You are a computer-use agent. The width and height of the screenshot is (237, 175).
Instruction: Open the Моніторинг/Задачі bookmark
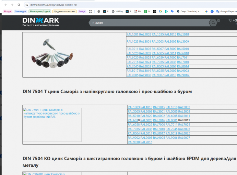pos(40,11)
